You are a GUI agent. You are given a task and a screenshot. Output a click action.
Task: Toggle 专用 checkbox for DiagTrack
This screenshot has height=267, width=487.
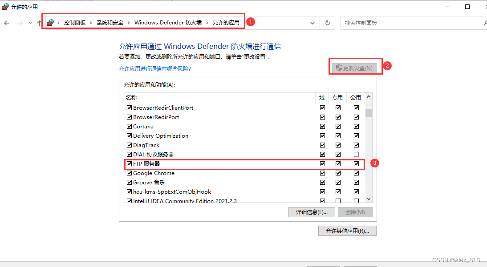(338, 145)
